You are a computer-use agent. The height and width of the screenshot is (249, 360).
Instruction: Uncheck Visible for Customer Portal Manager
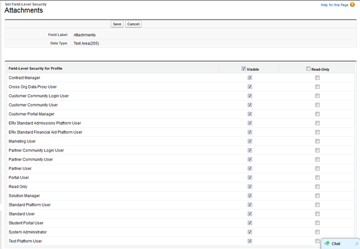click(x=250, y=114)
